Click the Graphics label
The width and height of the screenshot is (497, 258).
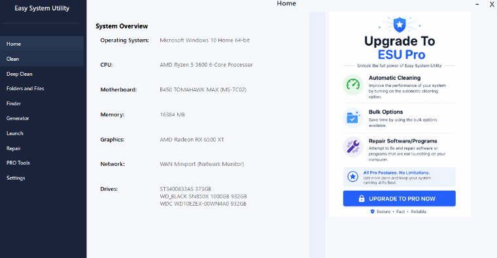112,140
